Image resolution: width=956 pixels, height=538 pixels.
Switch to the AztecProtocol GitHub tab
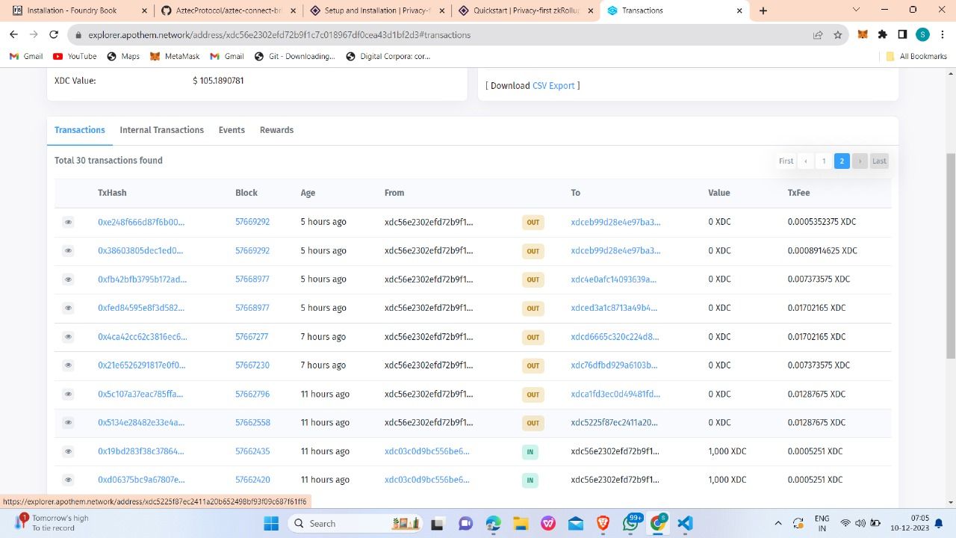coord(227,10)
